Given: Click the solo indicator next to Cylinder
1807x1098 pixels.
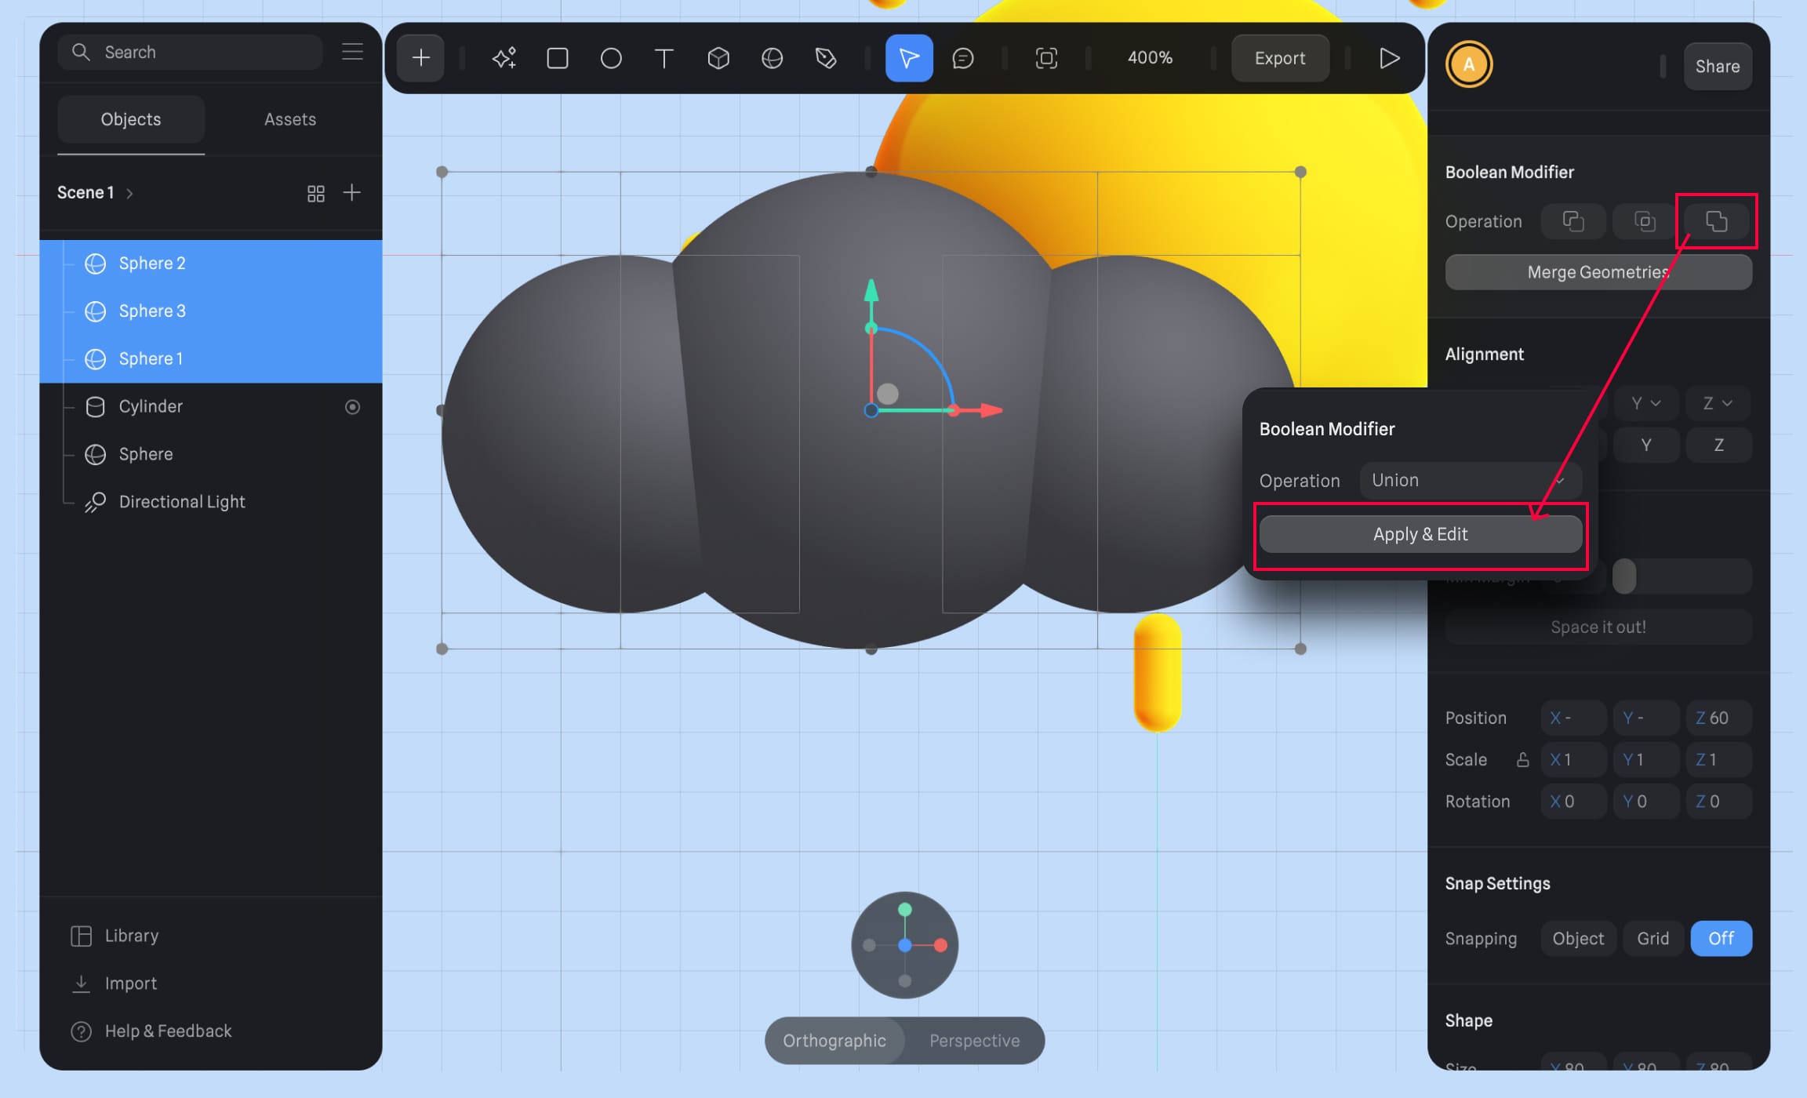Looking at the screenshot, I should click(x=352, y=406).
